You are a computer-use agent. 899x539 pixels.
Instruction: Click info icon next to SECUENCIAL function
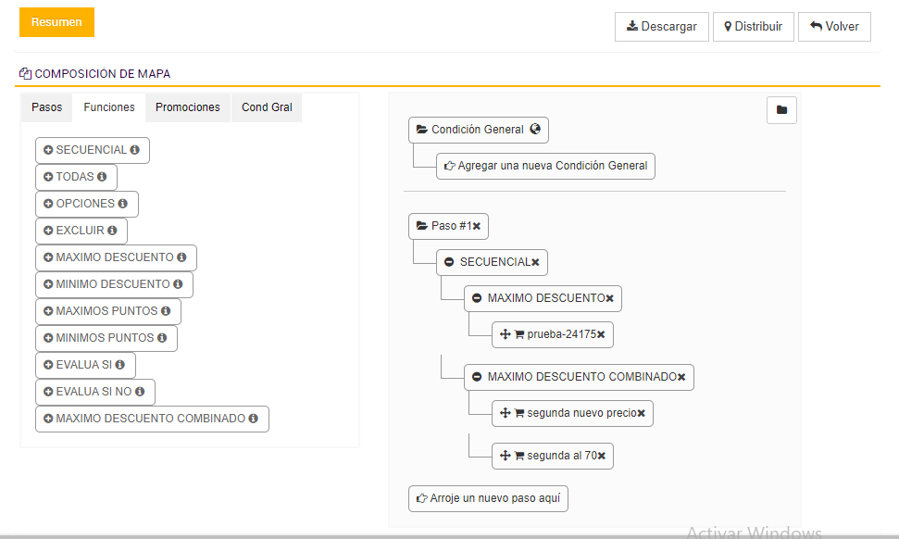pyautogui.click(x=135, y=150)
